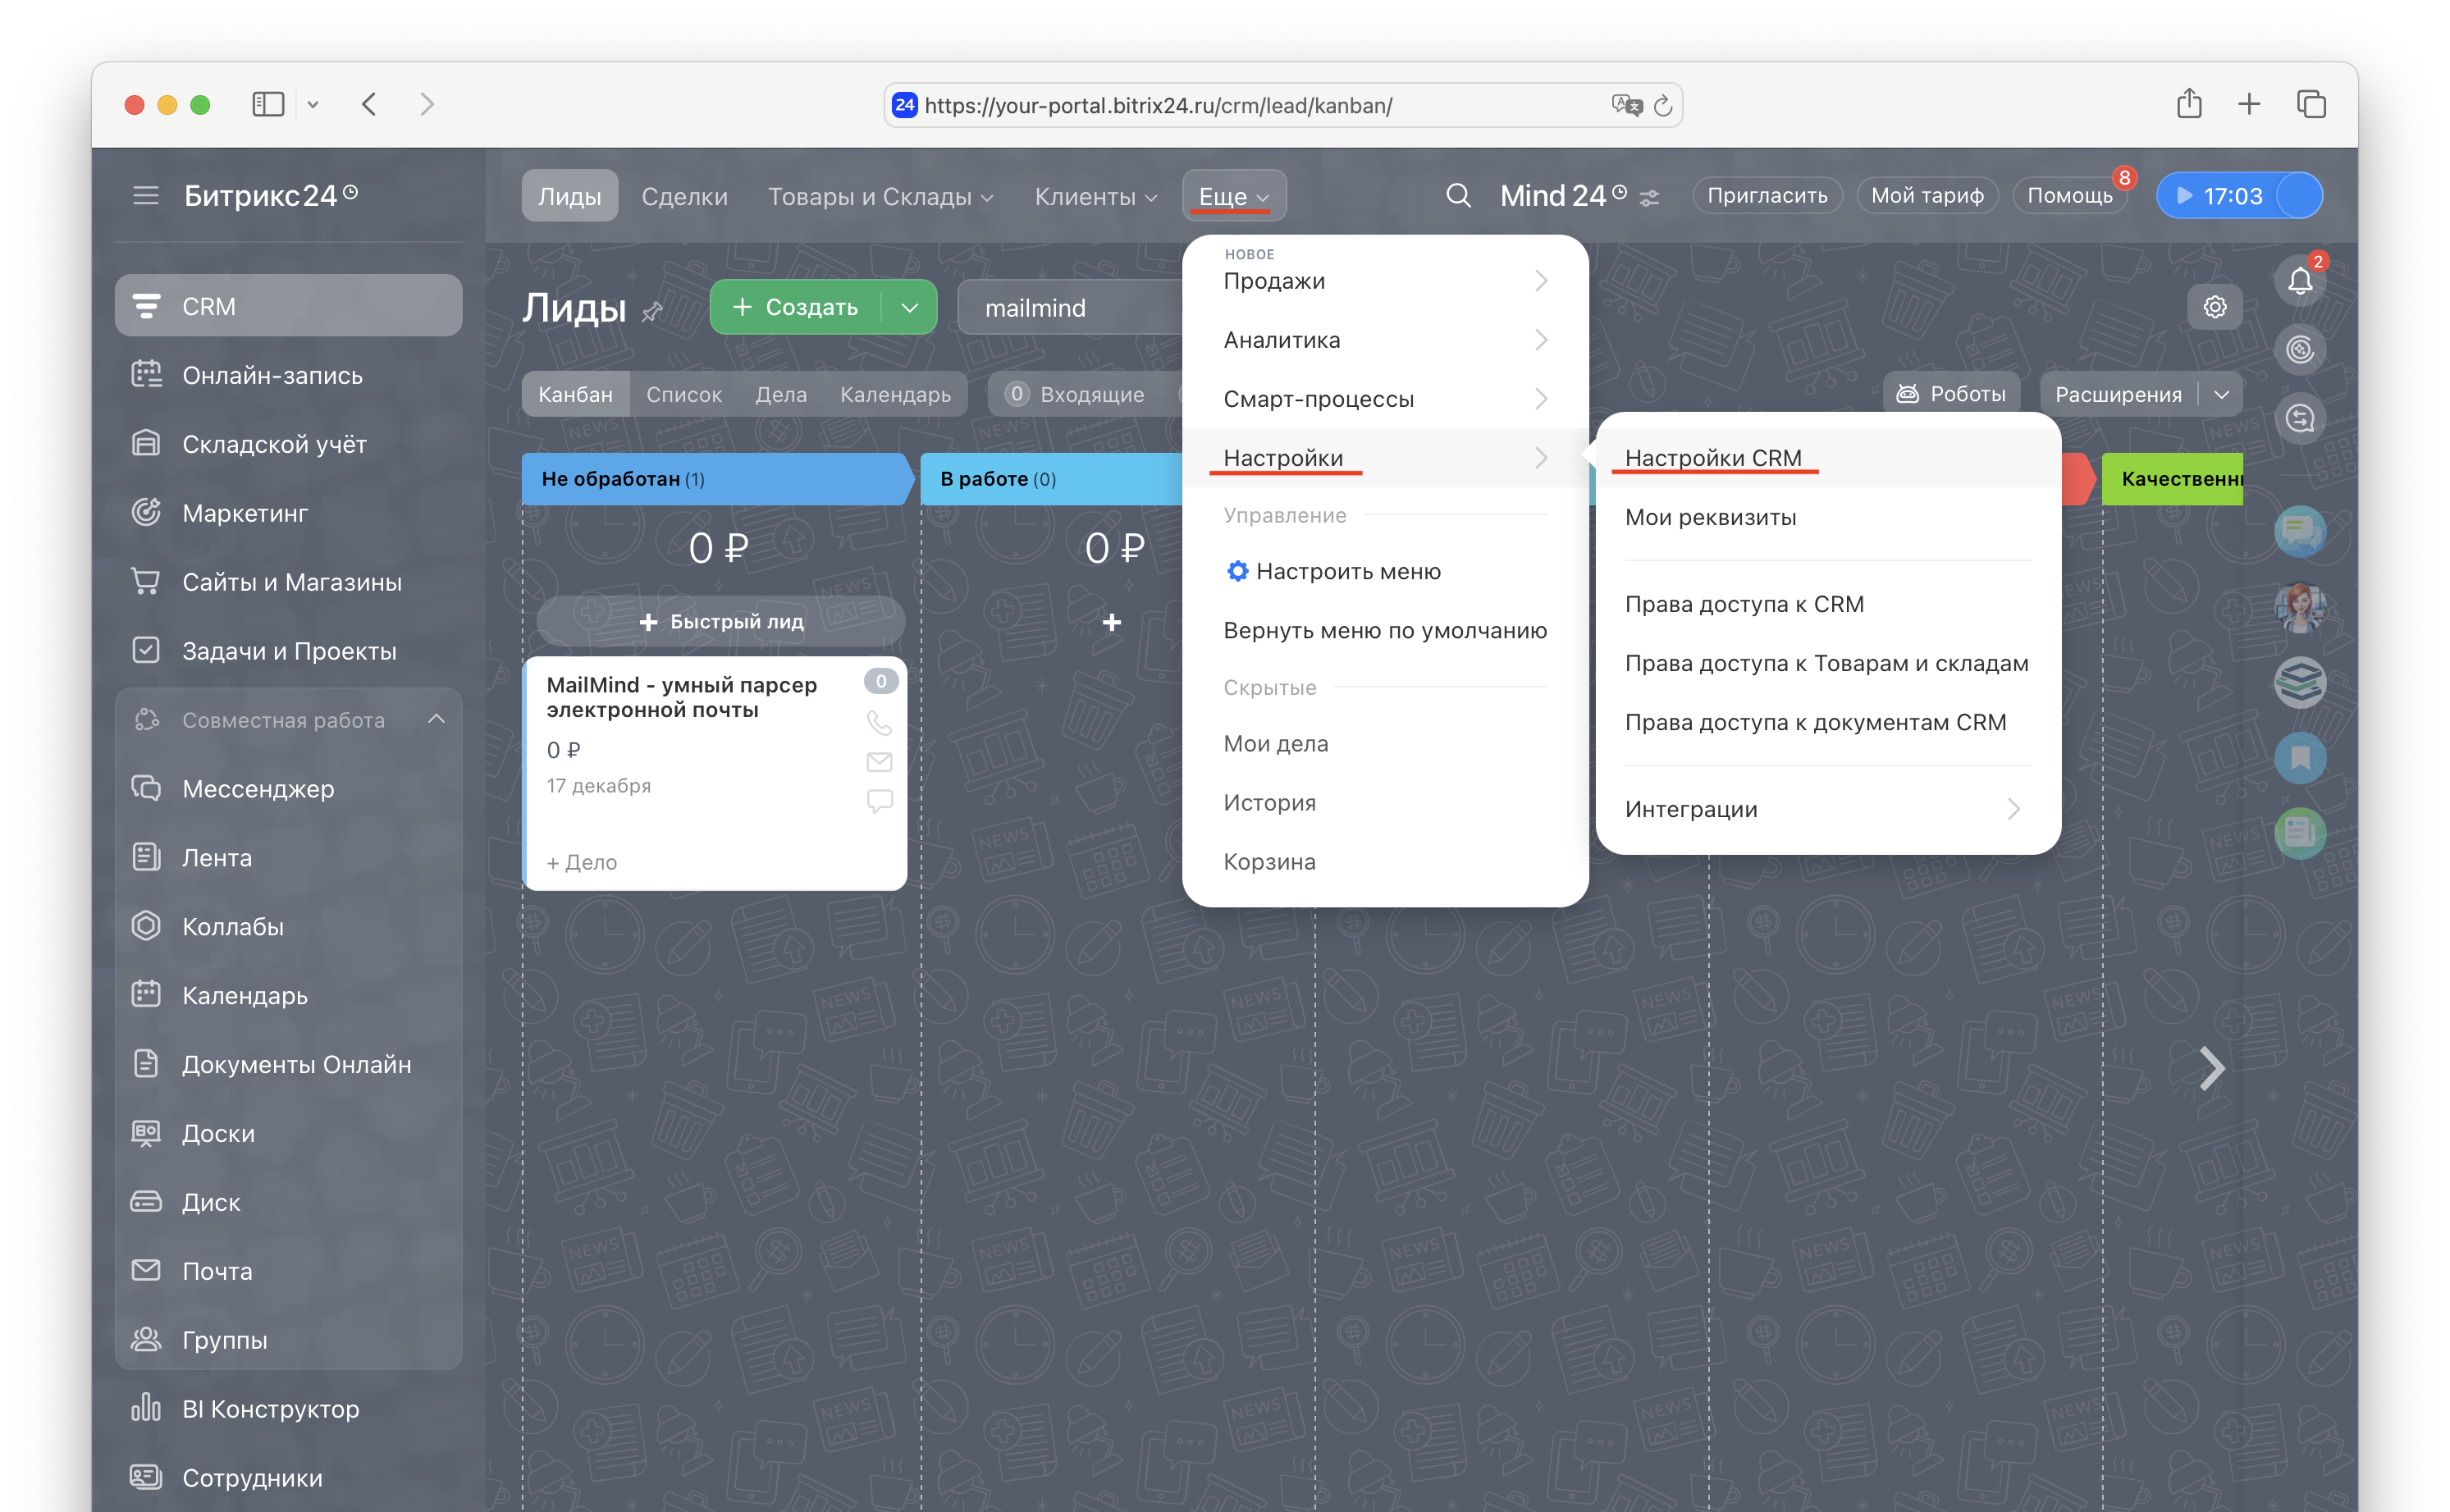Click the search magnifier icon

click(x=1458, y=195)
